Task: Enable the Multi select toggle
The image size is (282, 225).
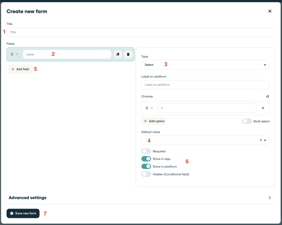Action: click(247, 121)
